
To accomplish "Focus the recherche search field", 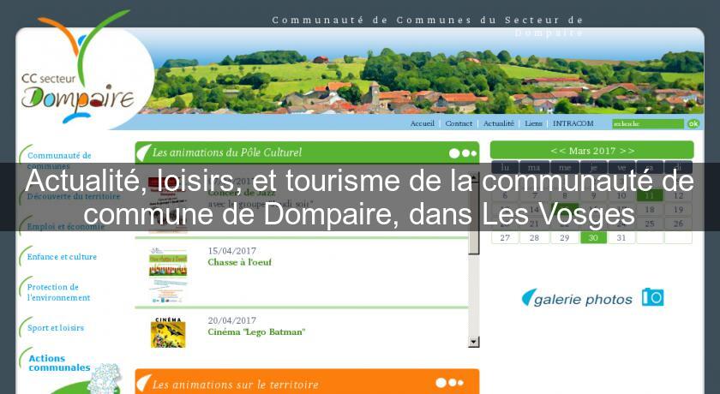I will [647, 124].
